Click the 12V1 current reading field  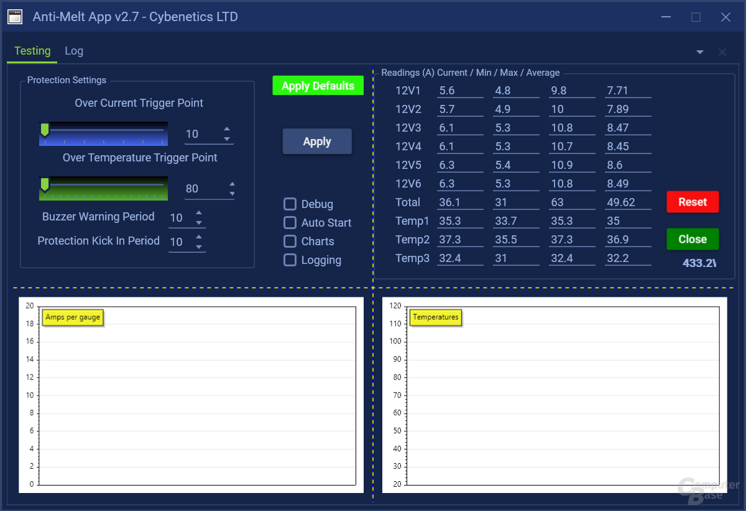459,91
